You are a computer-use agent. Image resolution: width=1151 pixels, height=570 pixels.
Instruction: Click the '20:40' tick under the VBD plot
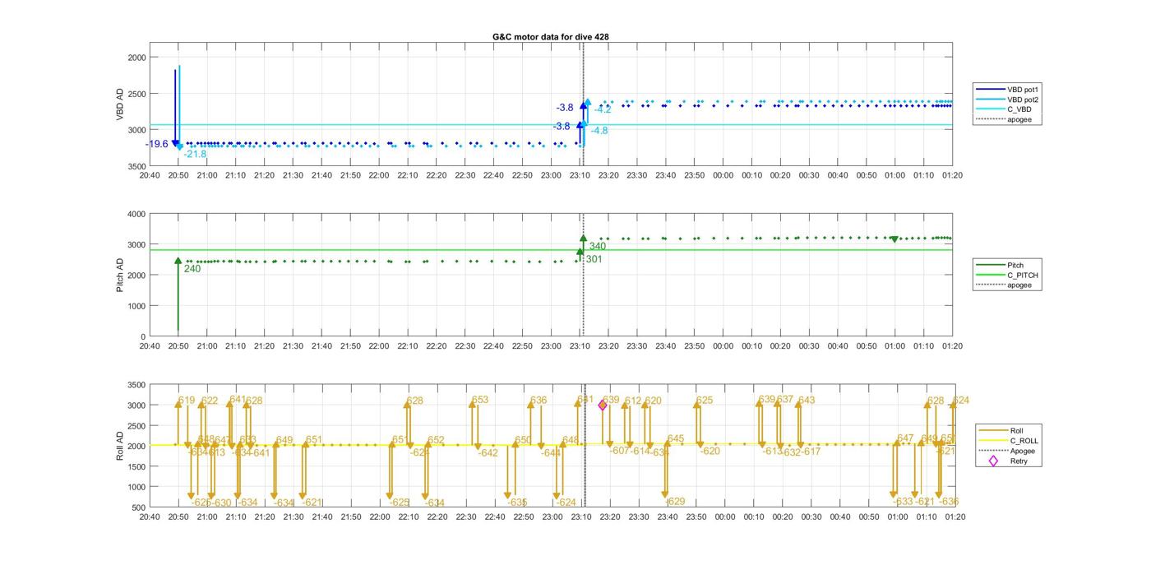pyautogui.click(x=150, y=175)
